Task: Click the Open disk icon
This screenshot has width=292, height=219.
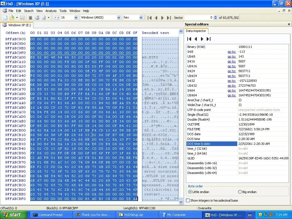Action: click(37, 18)
